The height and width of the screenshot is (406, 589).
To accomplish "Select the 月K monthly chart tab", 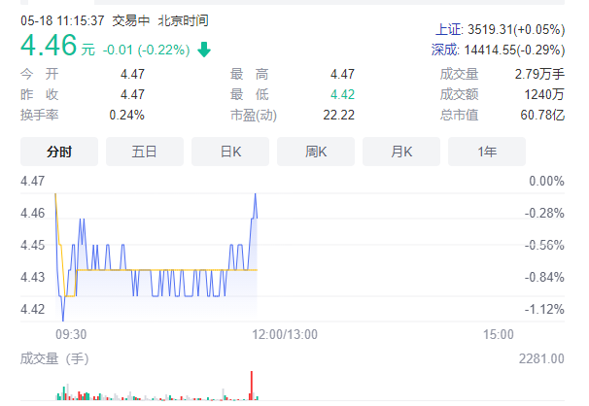I will click(x=401, y=152).
